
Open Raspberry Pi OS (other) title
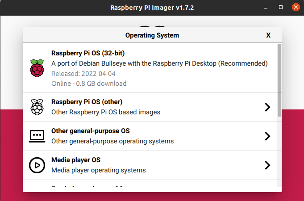point(87,102)
